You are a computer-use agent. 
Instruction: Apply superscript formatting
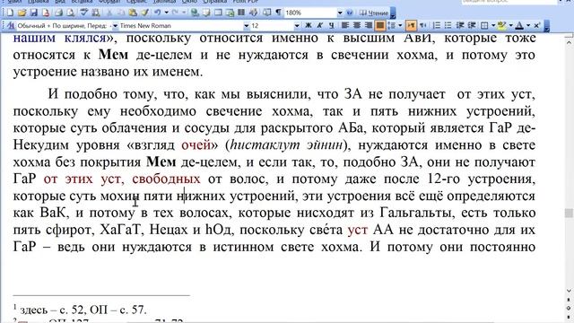536,25
